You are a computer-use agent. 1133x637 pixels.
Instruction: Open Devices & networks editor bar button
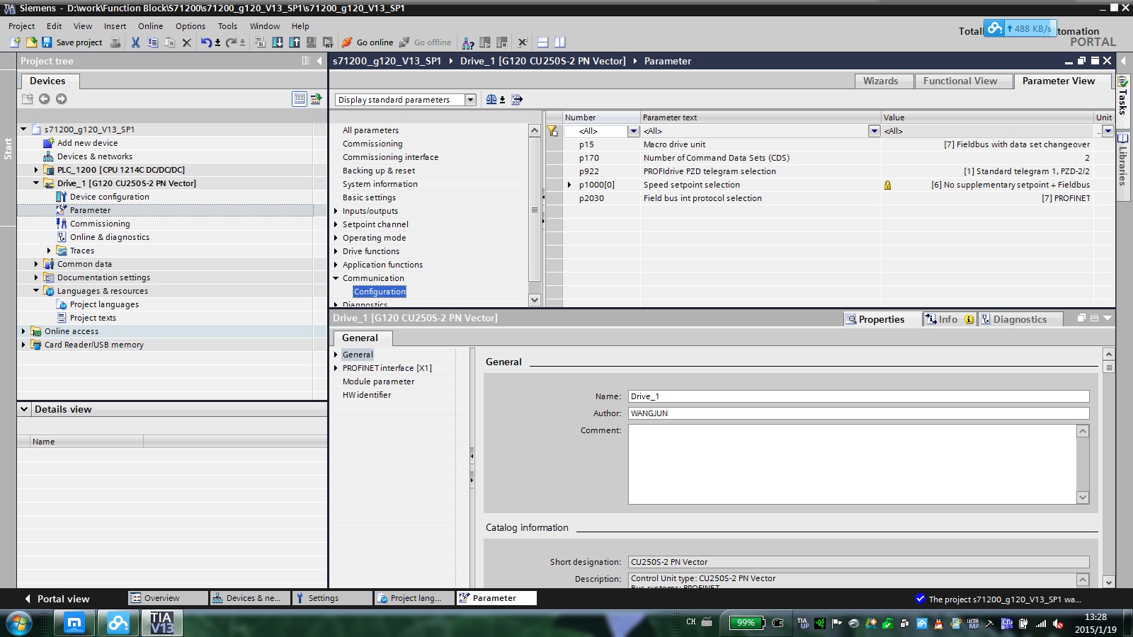(x=250, y=598)
